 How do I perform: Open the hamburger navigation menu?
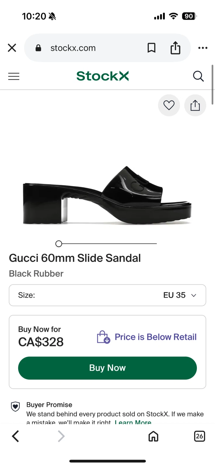click(14, 76)
